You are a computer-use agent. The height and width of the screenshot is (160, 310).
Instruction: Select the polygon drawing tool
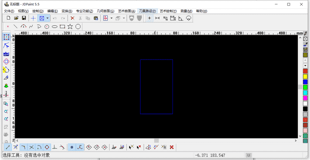coord(78,27)
